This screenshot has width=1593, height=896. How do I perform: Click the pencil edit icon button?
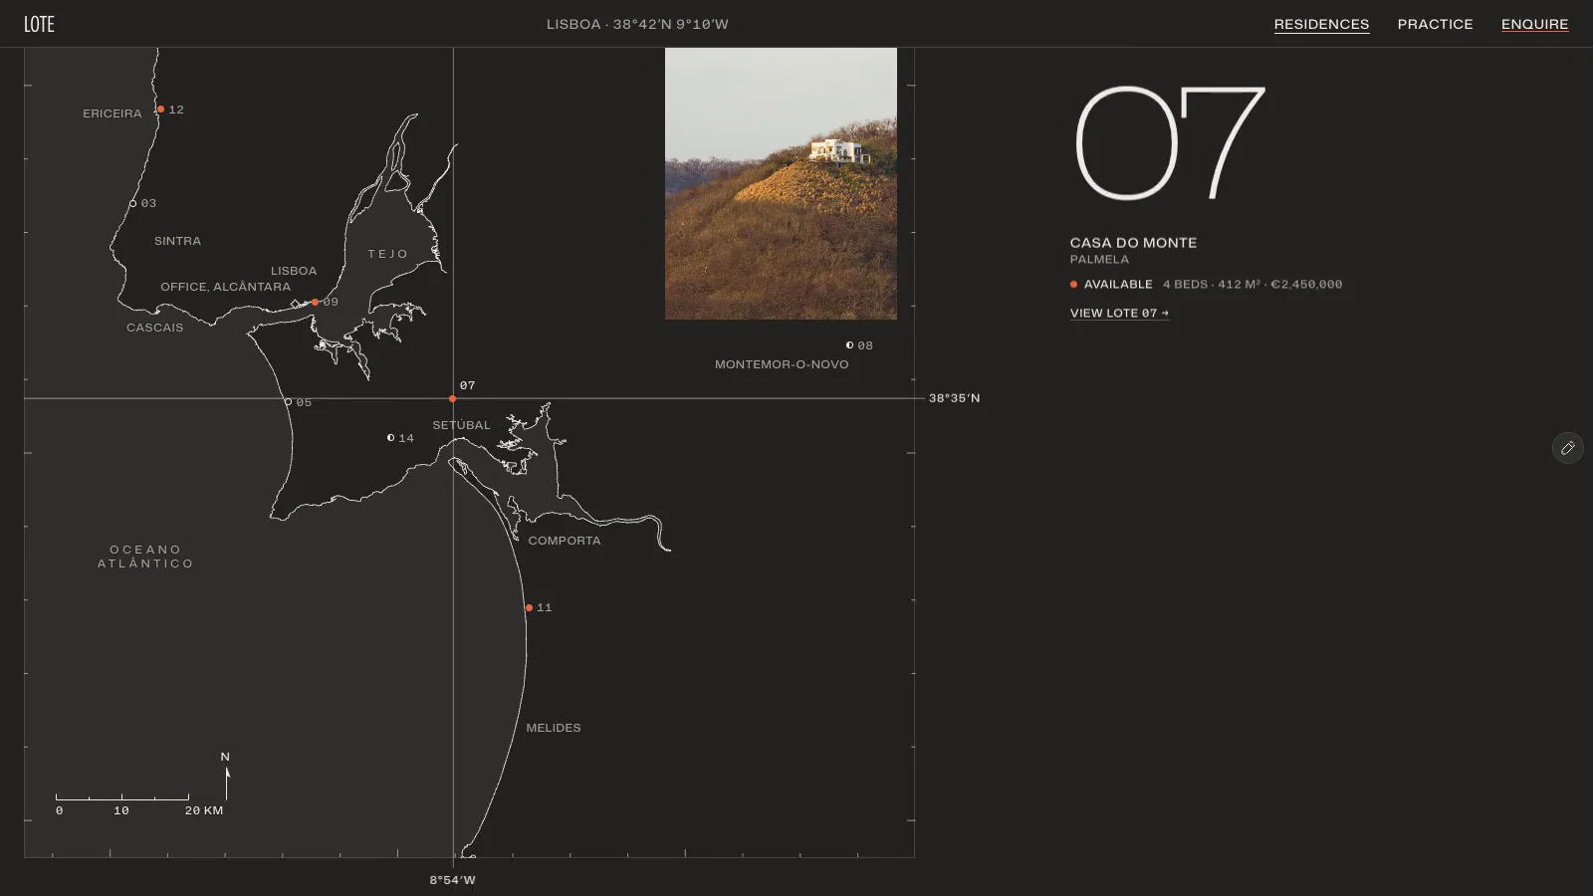[x=1567, y=448]
